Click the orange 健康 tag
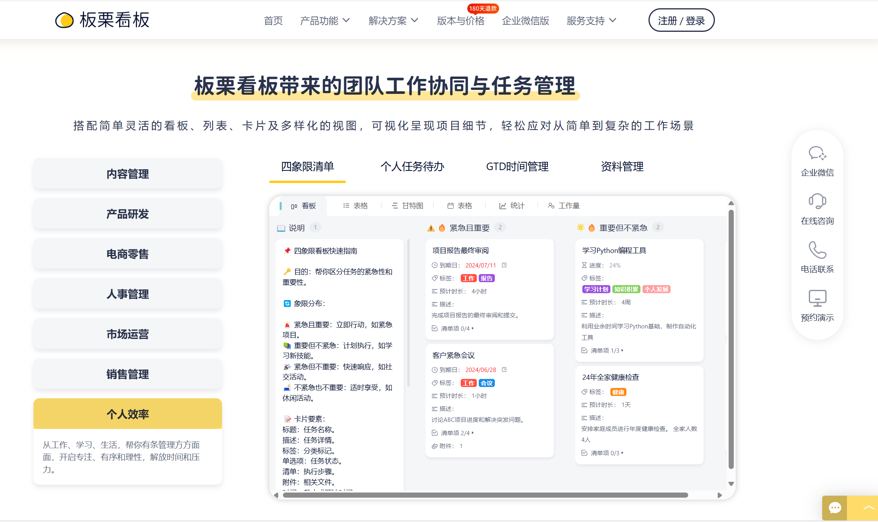This screenshot has height=522, width=878. coord(618,392)
